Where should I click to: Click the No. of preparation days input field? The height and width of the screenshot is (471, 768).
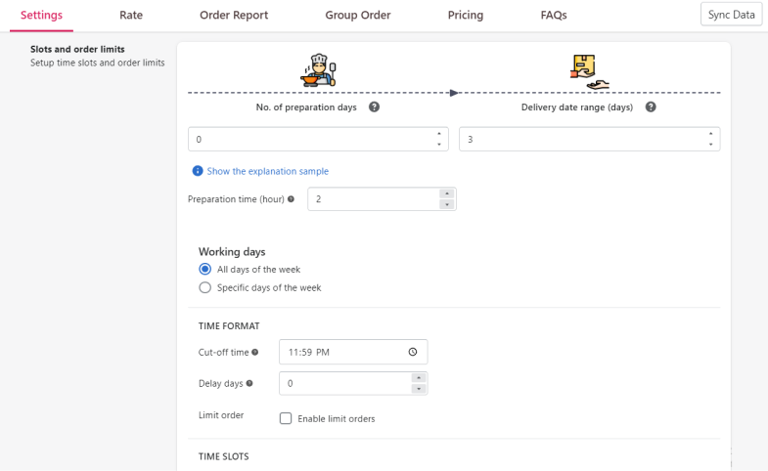coord(318,140)
